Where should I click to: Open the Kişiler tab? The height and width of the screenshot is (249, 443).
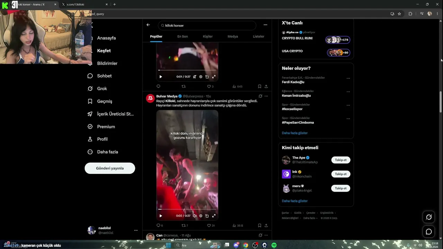tap(208, 36)
